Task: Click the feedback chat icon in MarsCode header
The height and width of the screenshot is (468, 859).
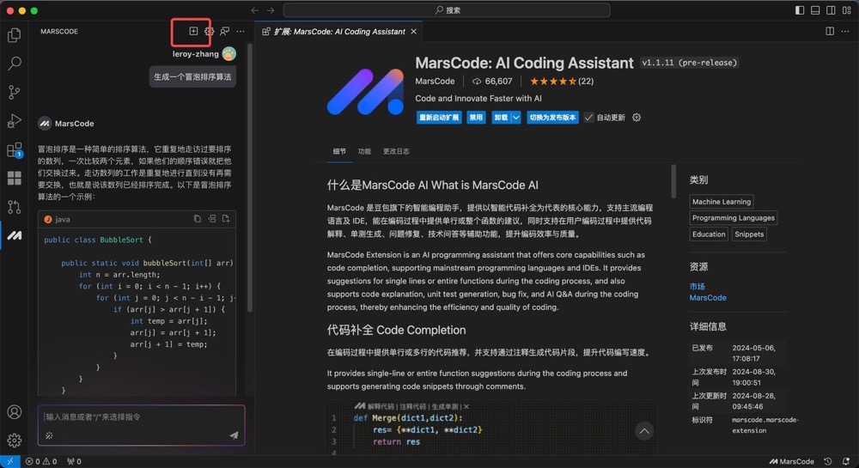Action: [x=224, y=31]
